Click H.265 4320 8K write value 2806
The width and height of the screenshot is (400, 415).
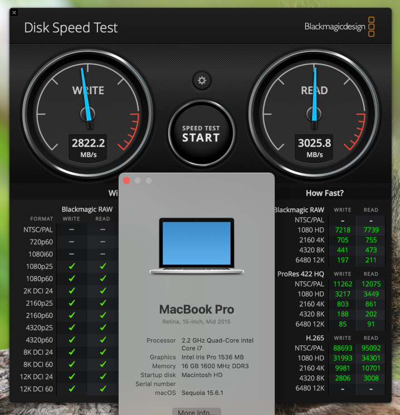tap(343, 378)
